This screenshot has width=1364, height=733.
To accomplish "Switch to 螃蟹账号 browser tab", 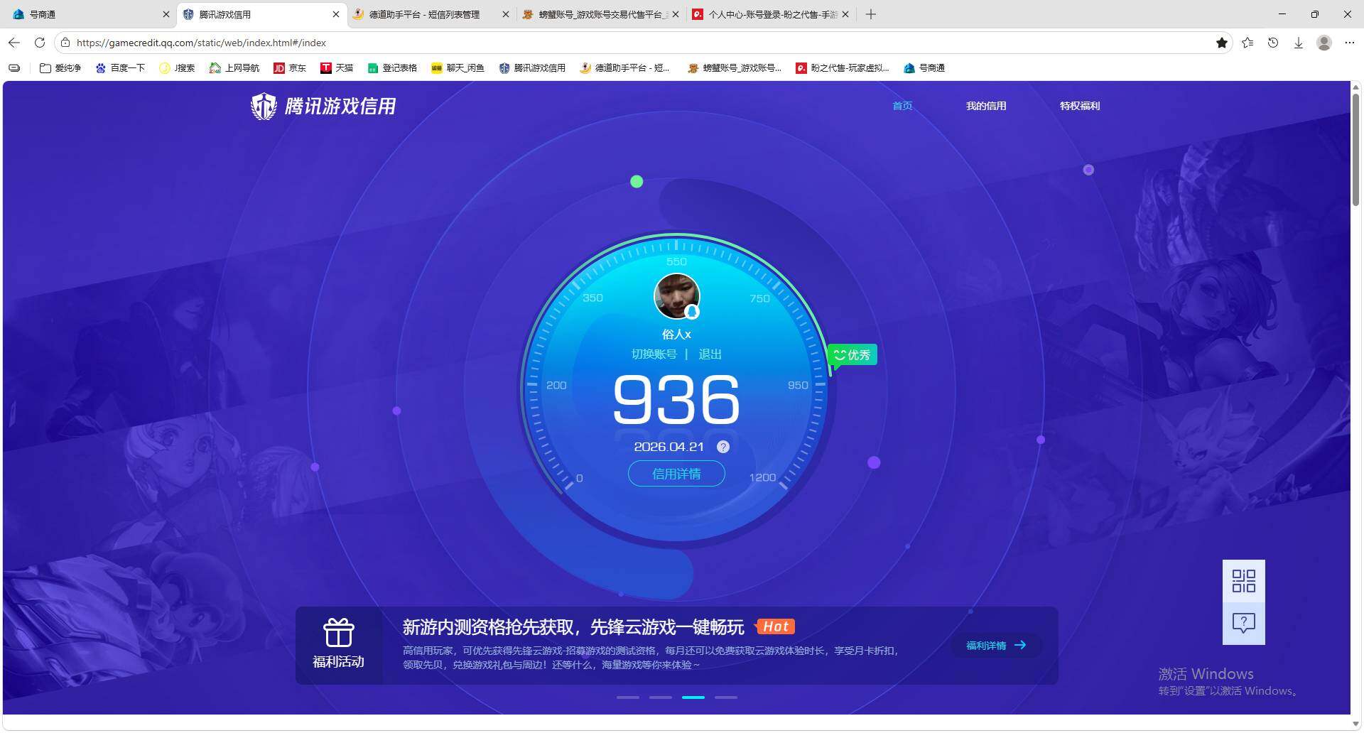I will (x=601, y=14).
